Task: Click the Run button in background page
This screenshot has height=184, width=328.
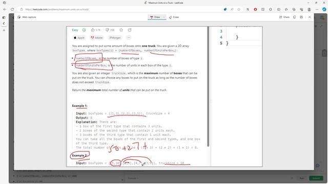Action: click(x=301, y=178)
